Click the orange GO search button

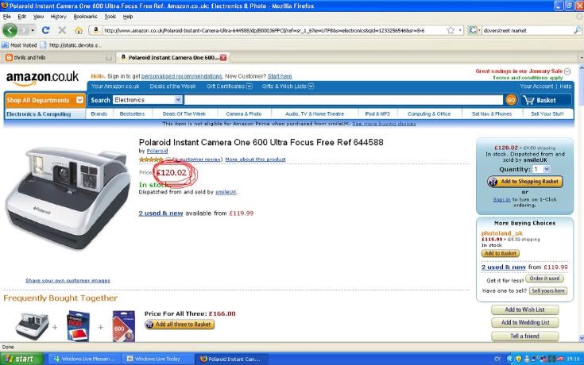coord(511,100)
